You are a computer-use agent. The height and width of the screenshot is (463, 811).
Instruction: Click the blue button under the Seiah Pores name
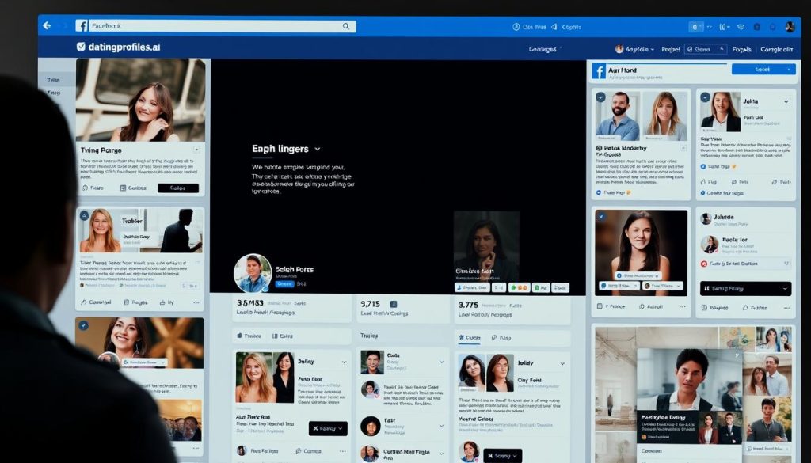285,283
